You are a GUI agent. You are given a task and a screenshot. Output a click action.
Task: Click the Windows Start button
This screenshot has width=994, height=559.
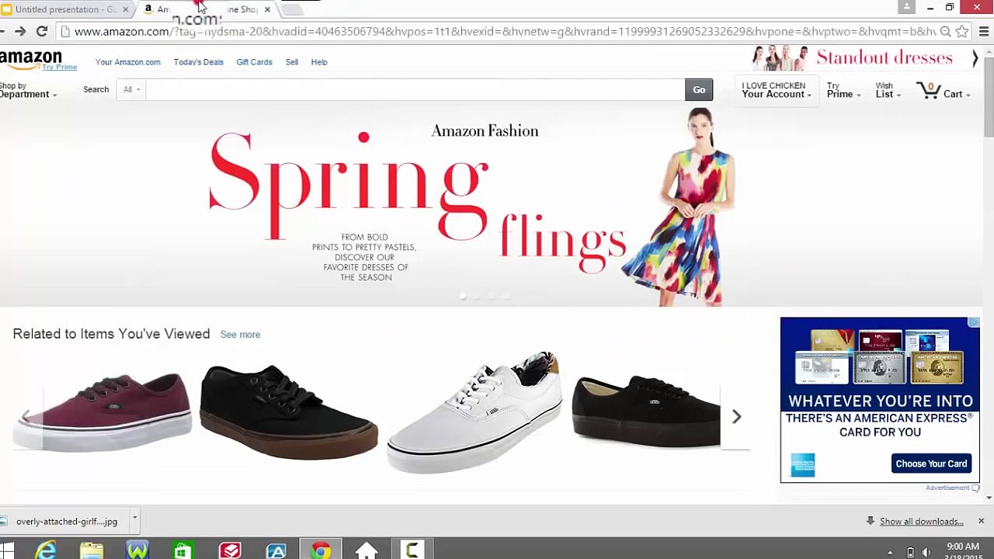coord(8,551)
